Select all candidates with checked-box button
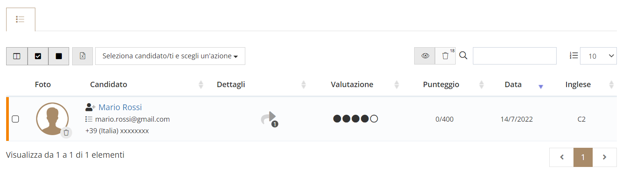This screenshot has width=623, height=185. click(x=38, y=56)
